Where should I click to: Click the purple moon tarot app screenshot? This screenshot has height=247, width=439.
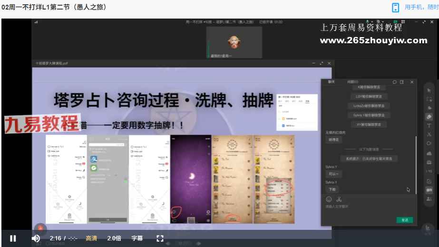[x=191, y=179]
